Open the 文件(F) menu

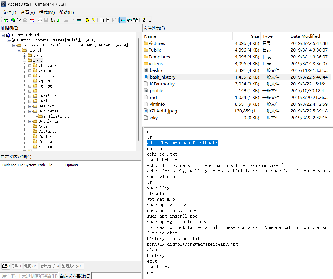click(9, 12)
